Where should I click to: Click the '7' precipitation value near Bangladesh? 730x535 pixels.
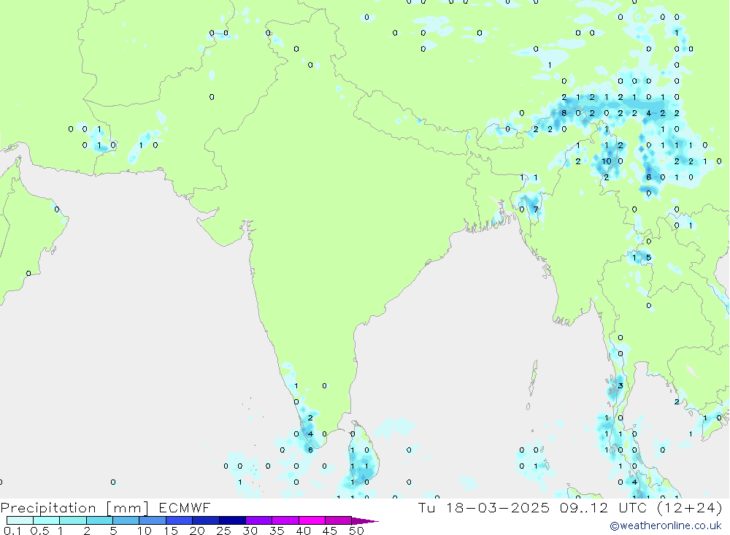tap(536, 209)
